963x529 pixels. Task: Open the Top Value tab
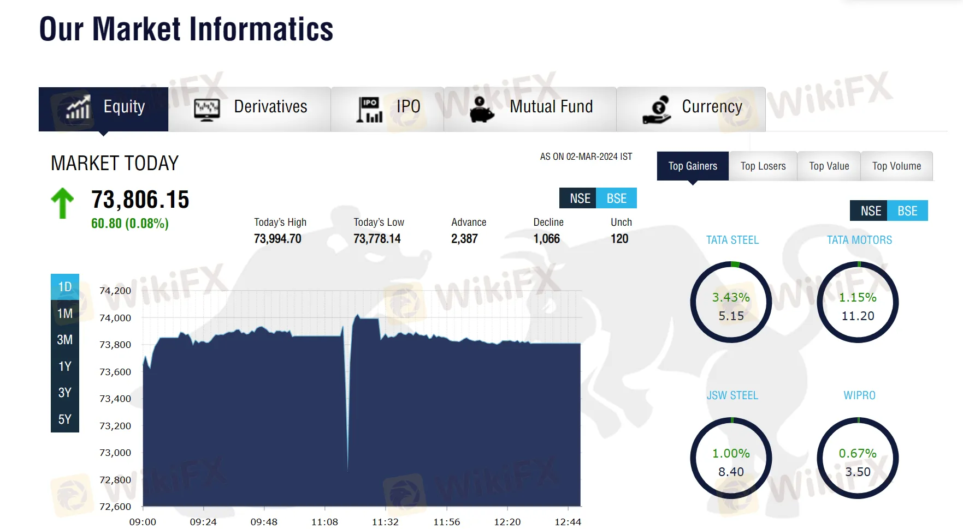(829, 166)
